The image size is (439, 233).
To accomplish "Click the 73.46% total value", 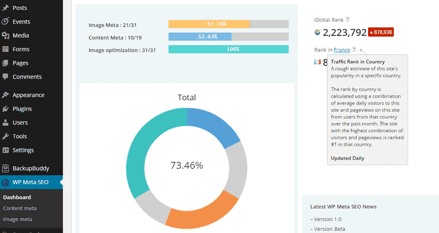I will pyautogui.click(x=187, y=165).
